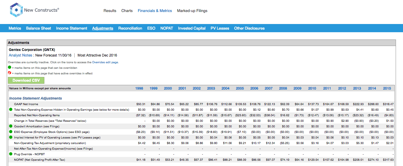Open the NOPAT tab
Image resolution: width=403 pixels, height=166 pixels.
point(167,28)
